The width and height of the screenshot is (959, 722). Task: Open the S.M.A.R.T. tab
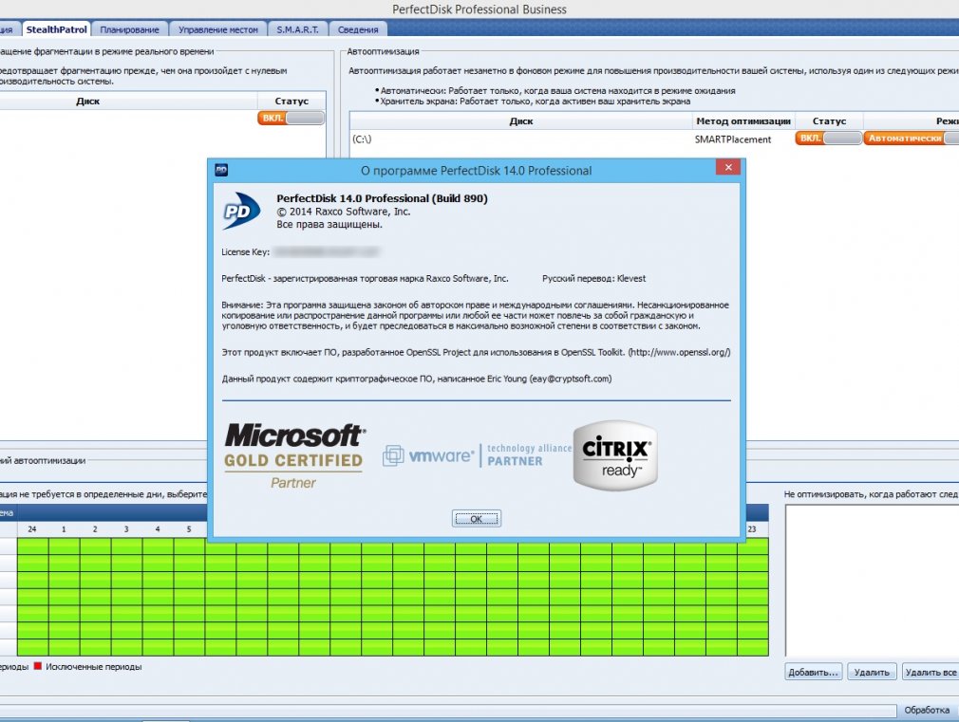[297, 29]
